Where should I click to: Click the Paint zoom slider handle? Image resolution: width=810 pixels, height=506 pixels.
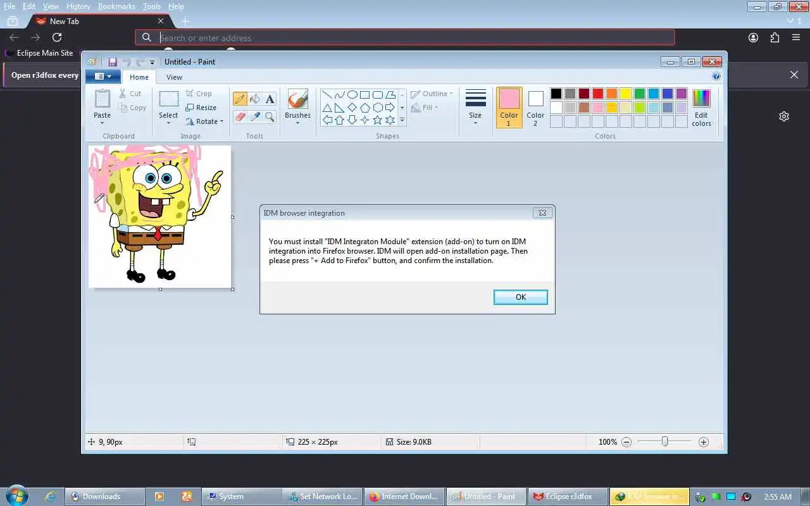click(664, 441)
